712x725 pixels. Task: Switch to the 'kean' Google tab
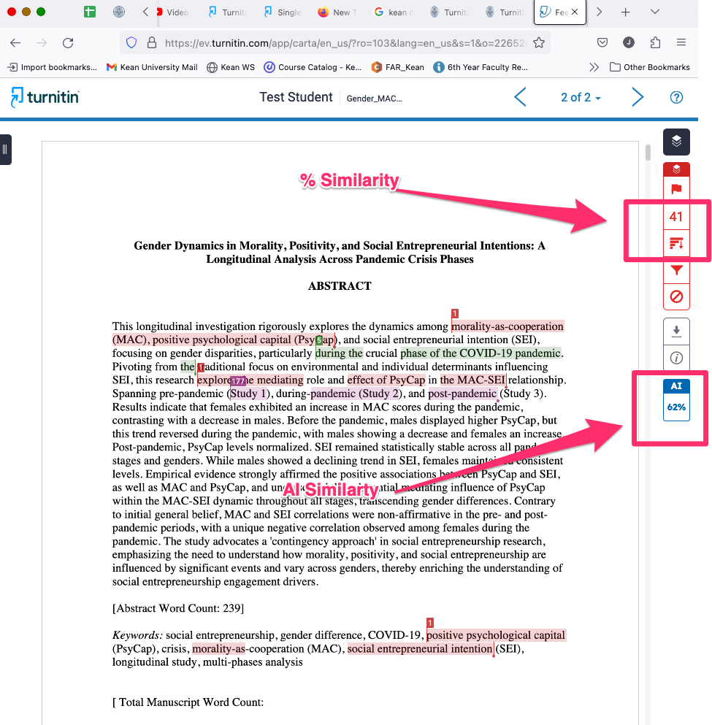point(394,12)
